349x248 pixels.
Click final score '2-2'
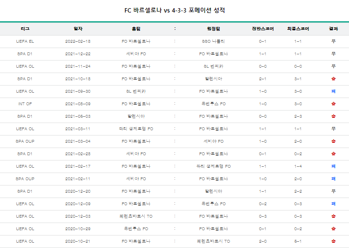click(x=298, y=191)
